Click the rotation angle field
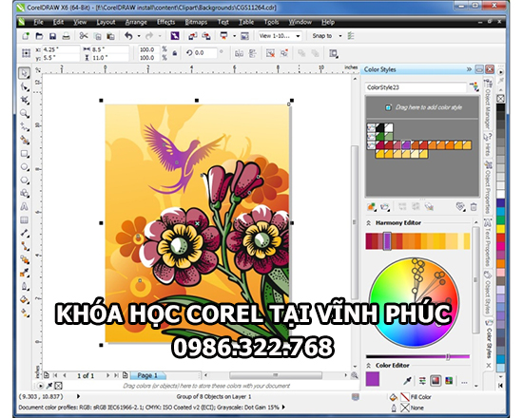523x418 pixels. click(204, 53)
